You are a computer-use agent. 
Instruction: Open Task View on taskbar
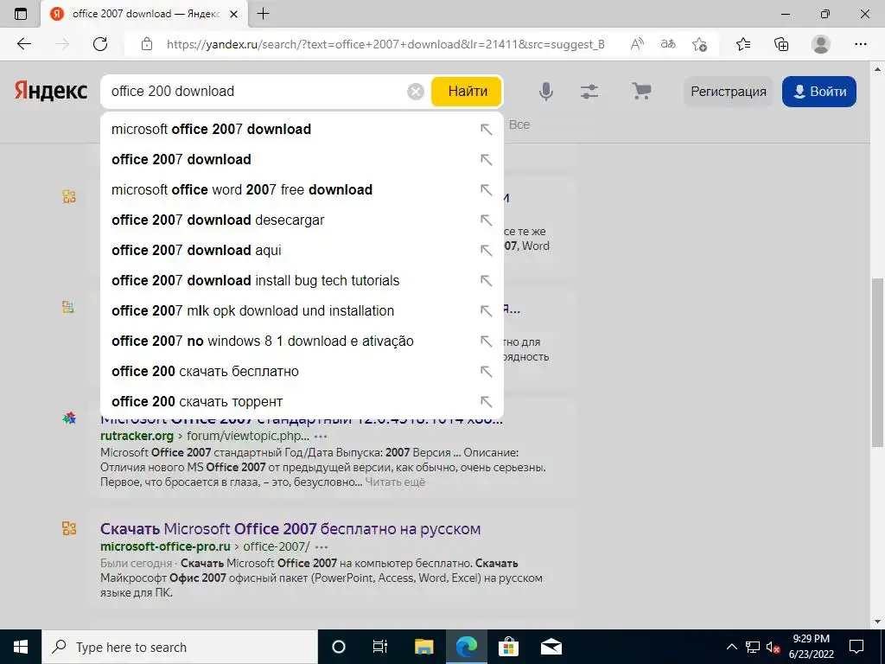tap(380, 647)
